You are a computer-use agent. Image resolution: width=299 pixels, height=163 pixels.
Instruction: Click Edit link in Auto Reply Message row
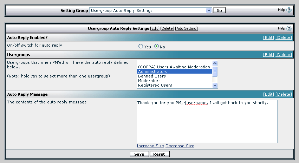point(268,94)
